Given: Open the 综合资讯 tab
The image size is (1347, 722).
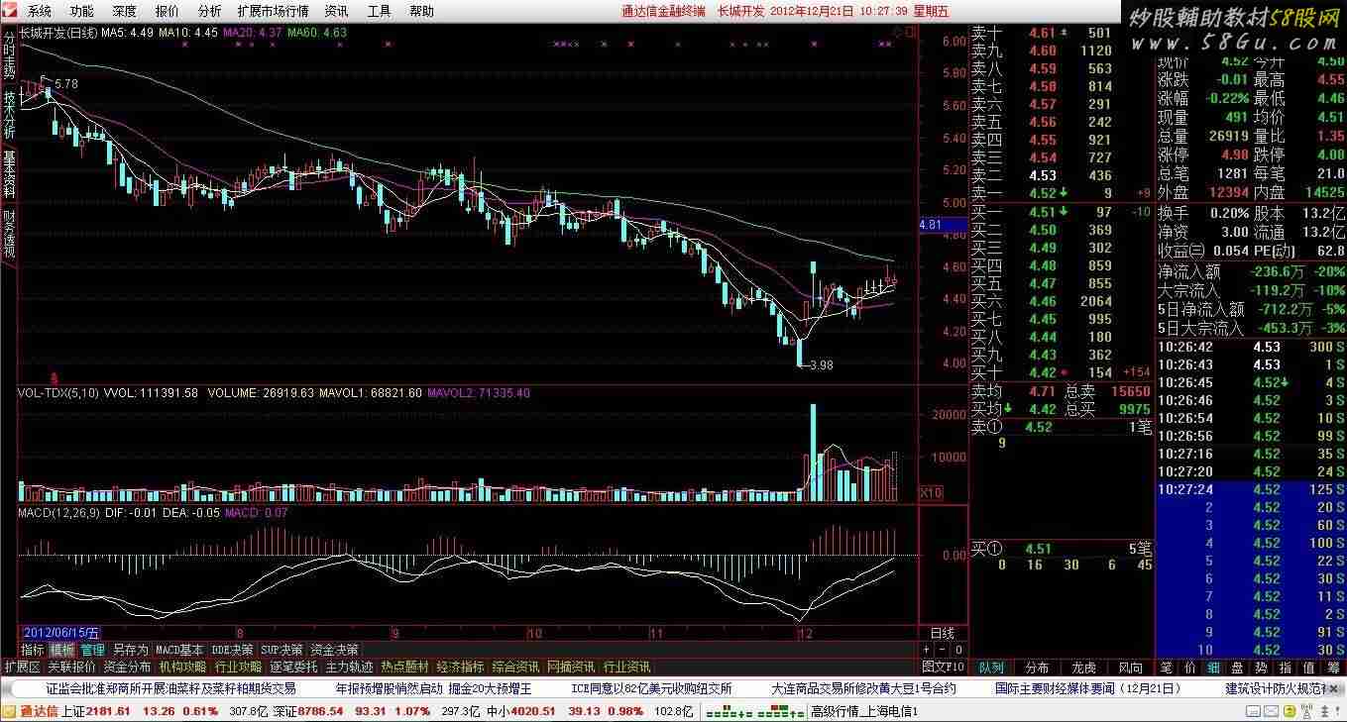Looking at the screenshot, I should pyautogui.click(x=515, y=667).
